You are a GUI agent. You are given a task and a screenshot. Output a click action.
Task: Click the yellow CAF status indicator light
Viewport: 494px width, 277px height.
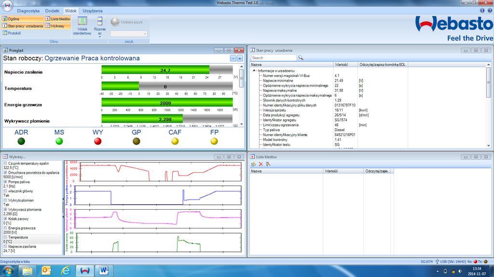[175, 141]
